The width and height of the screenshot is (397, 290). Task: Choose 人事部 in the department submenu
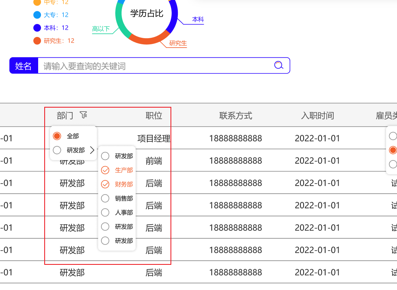tap(105, 212)
